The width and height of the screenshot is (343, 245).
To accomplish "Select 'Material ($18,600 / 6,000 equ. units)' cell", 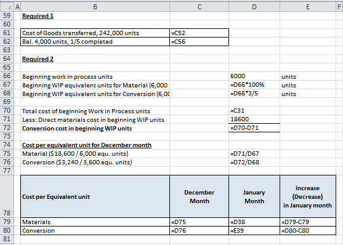I will click(95, 153).
